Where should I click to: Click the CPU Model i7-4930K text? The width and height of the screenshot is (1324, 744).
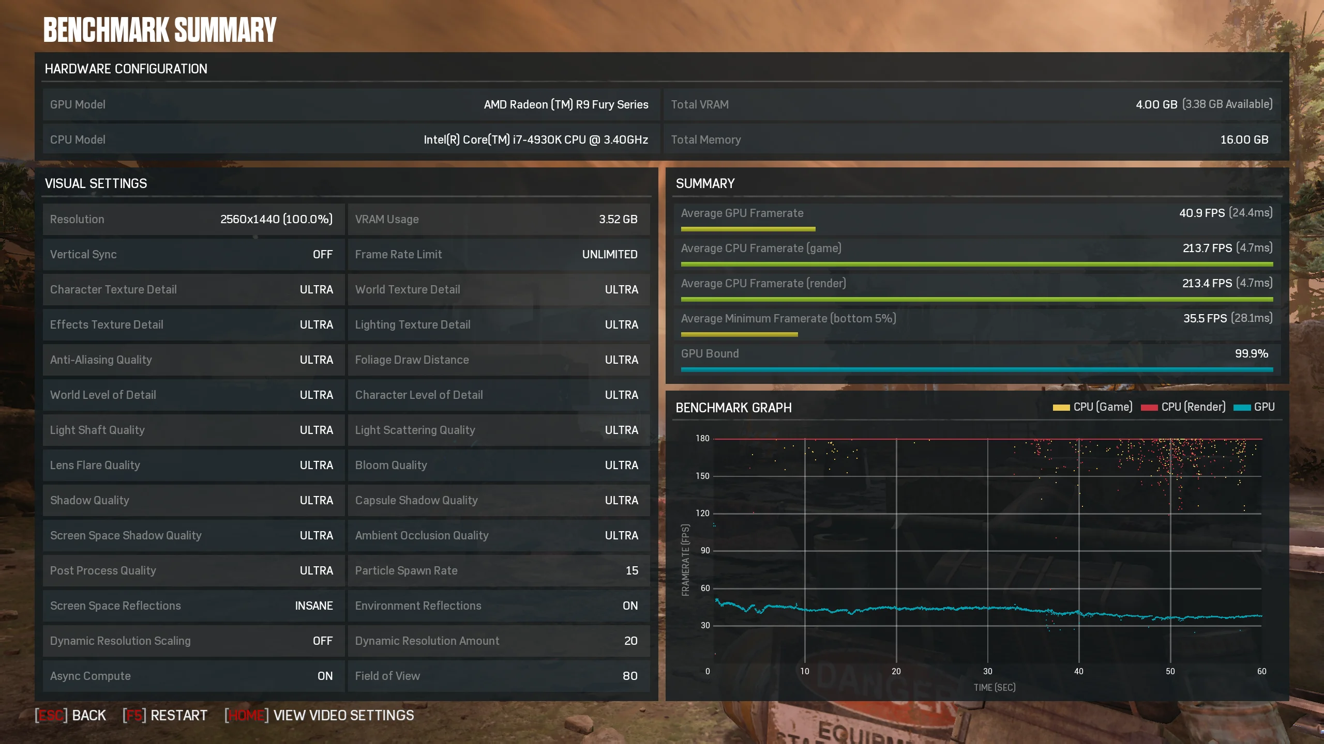tap(536, 139)
